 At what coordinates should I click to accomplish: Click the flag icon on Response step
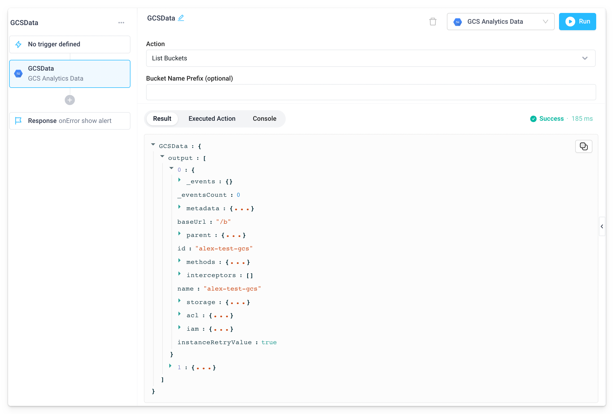tap(18, 121)
